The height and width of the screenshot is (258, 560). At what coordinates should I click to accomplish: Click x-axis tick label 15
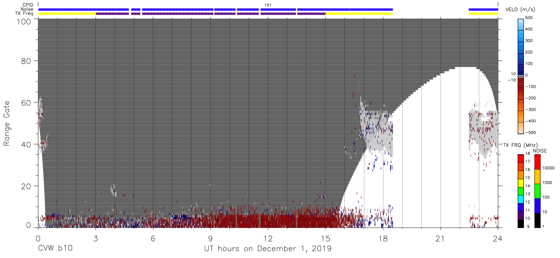[x=325, y=238]
